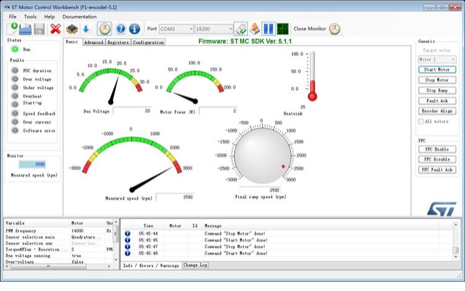Image resolution: width=465 pixels, height=291 pixels.
Task: Click the Final ramp speed value field
Action: [260, 189]
